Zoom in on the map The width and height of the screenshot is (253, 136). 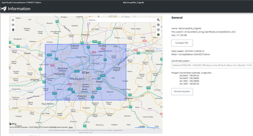pos(158,25)
